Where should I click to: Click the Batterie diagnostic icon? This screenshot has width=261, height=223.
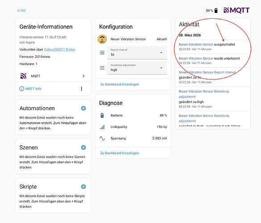102,116
